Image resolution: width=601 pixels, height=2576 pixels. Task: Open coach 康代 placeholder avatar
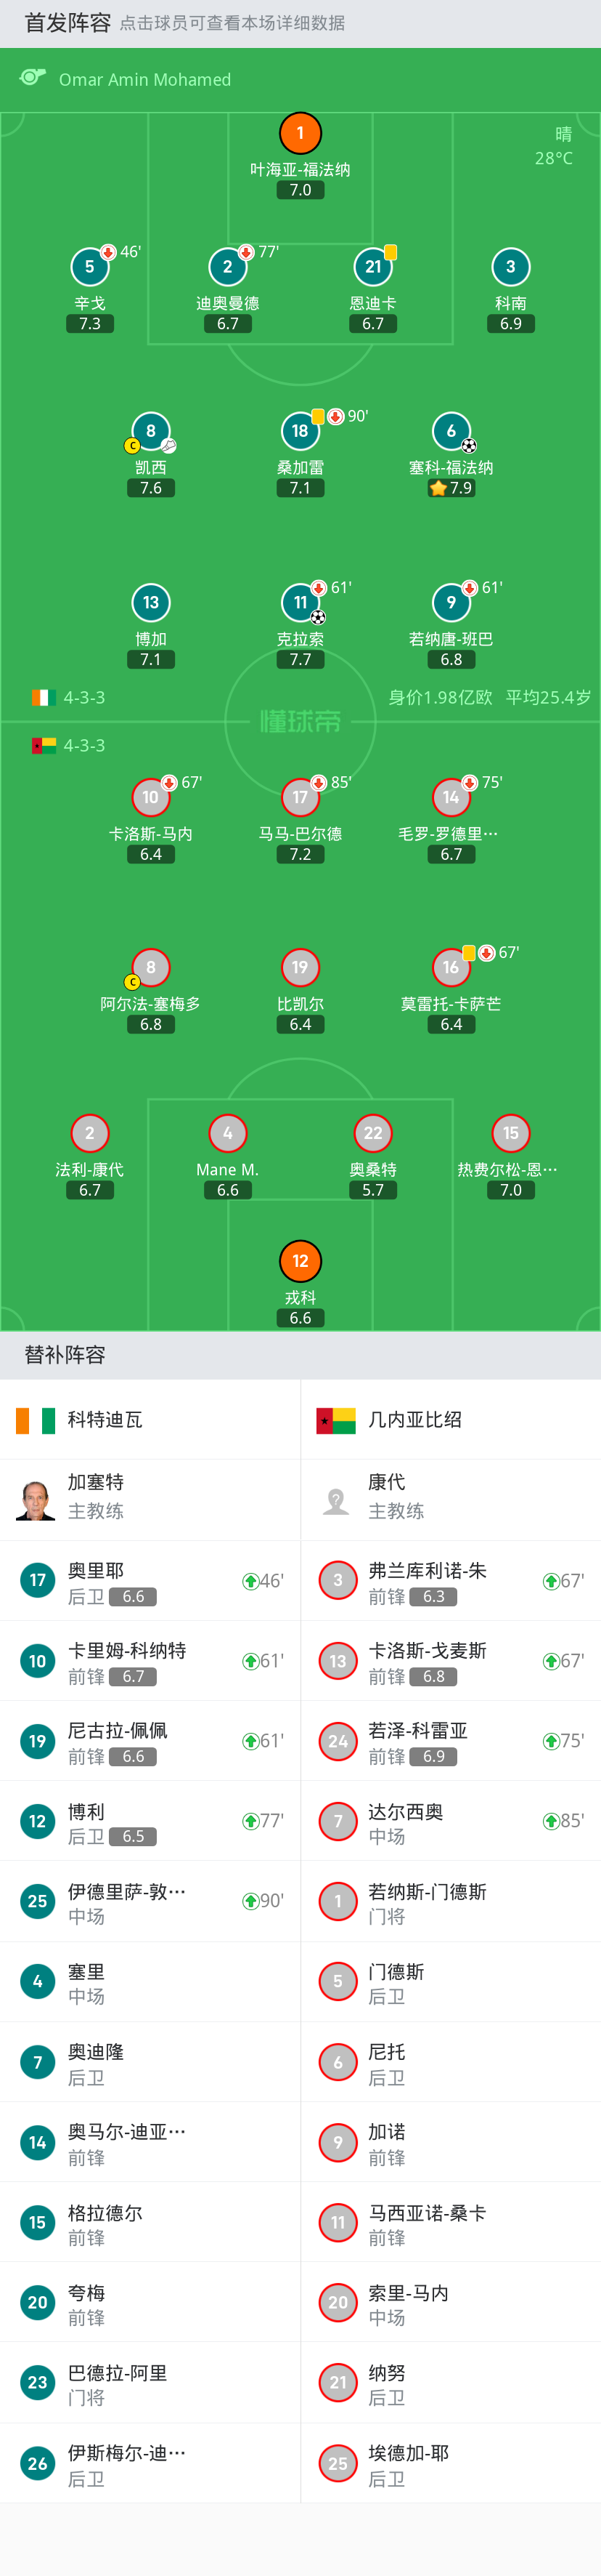pos(337,1500)
